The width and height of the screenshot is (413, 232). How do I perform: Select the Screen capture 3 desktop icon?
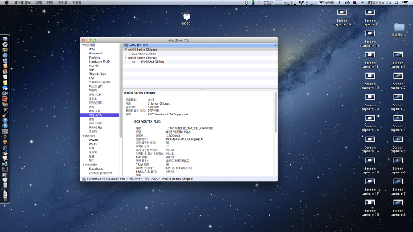pyautogui.click(x=398, y=97)
